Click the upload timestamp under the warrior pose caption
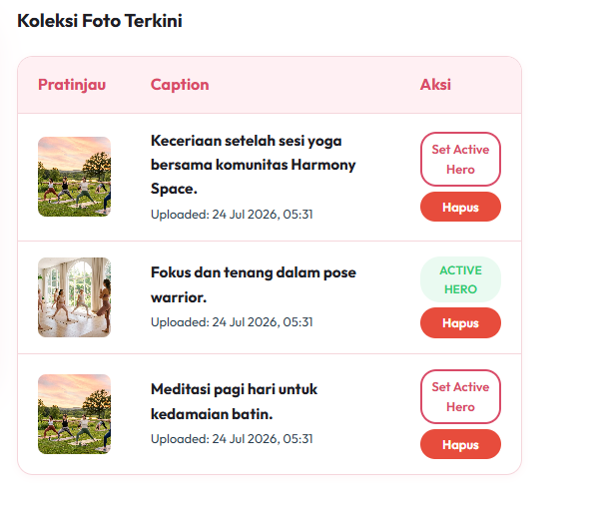 pos(232,322)
